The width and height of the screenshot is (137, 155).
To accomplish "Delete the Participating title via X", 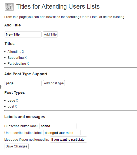I will (x=28, y=64).
